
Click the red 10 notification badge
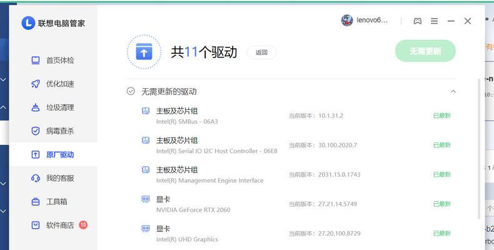[83, 225]
